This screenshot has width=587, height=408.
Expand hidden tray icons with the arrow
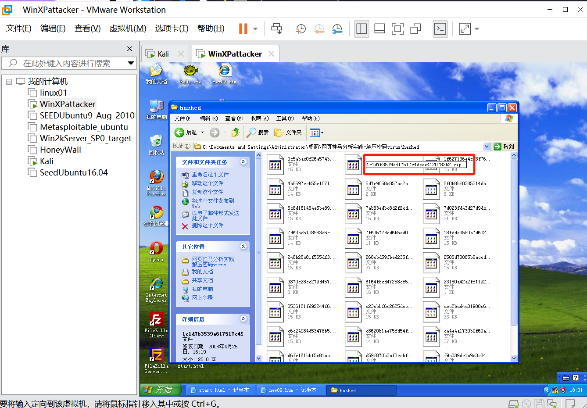[547, 390]
